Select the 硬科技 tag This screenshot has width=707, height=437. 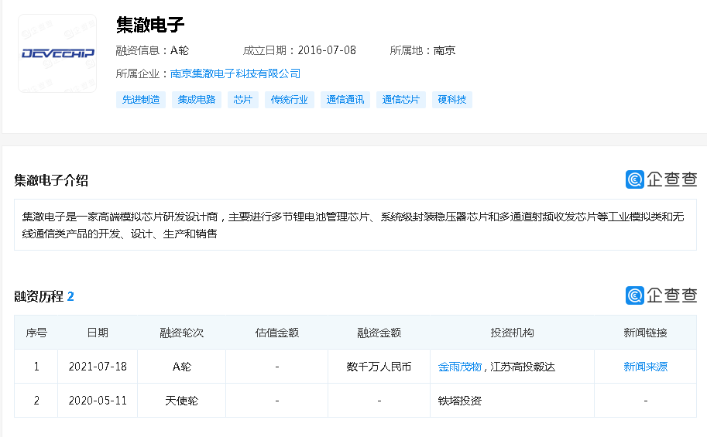pos(452,100)
